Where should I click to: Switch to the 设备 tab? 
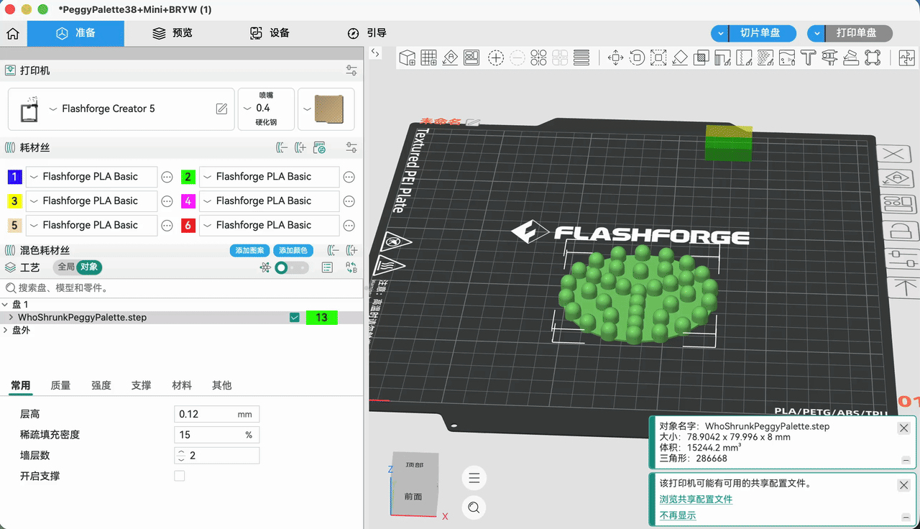270,33
